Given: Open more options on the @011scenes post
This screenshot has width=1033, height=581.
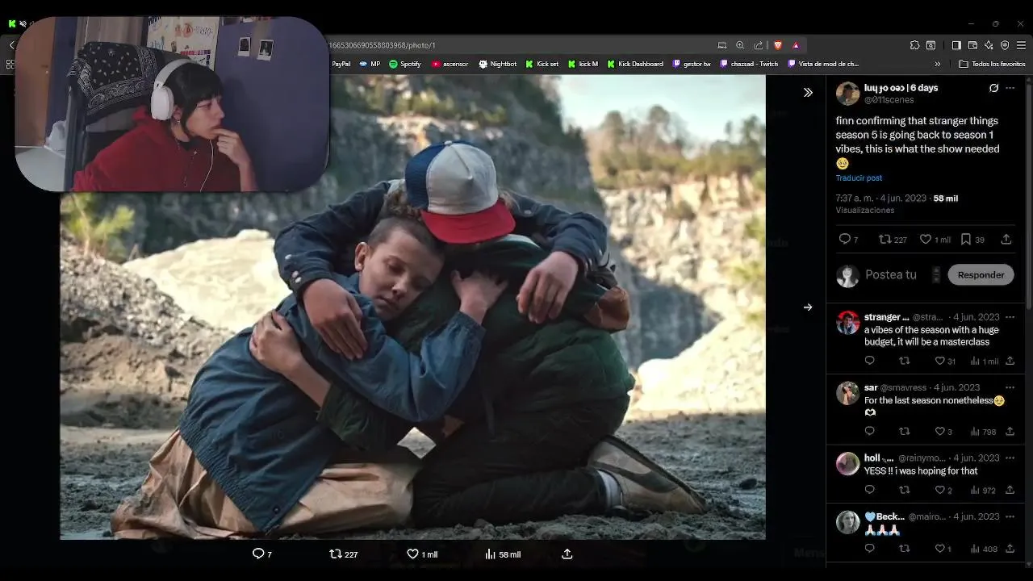Looking at the screenshot, I should tap(1010, 88).
